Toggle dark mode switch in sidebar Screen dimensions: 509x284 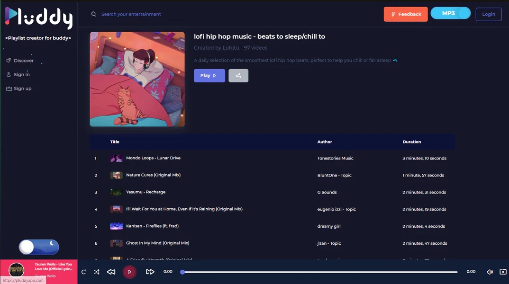(39, 247)
